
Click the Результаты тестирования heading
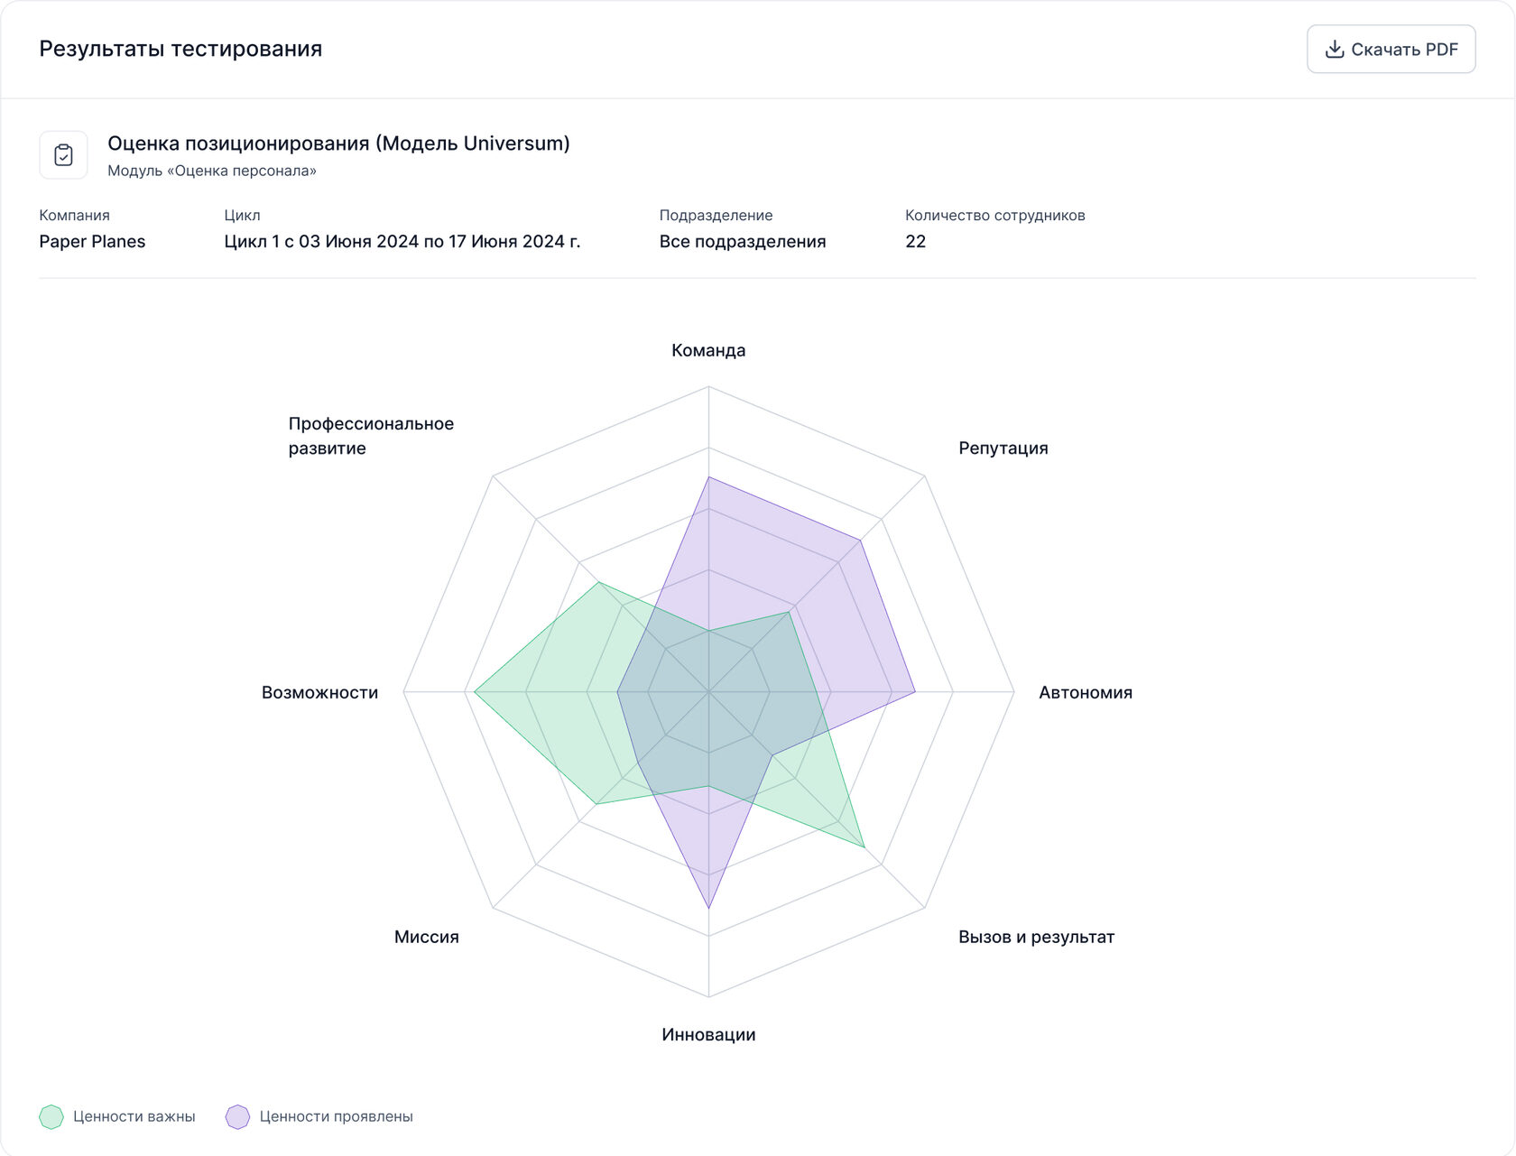pos(180,49)
